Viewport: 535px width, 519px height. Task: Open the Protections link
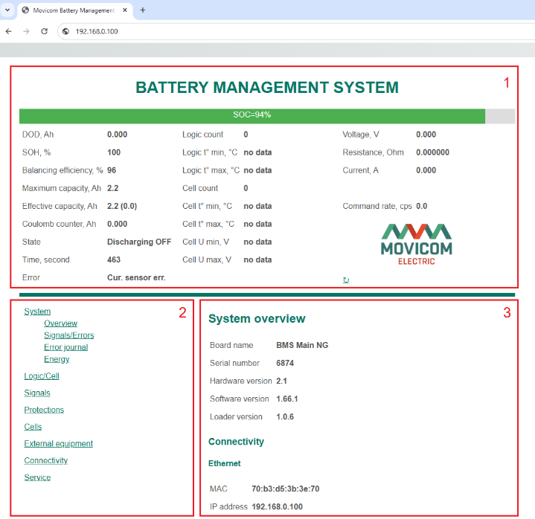point(44,410)
